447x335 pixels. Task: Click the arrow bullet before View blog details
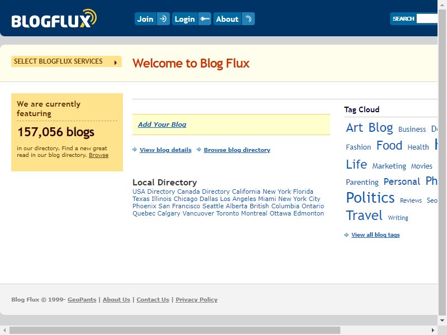coord(135,150)
